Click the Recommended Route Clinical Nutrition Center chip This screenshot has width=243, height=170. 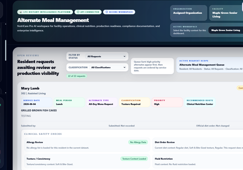(x=200, y=102)
